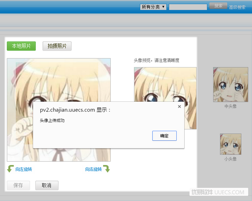This screenshot has width=252, height=201.
Task: Click the 搜索 button
Action: click(218, 6)
